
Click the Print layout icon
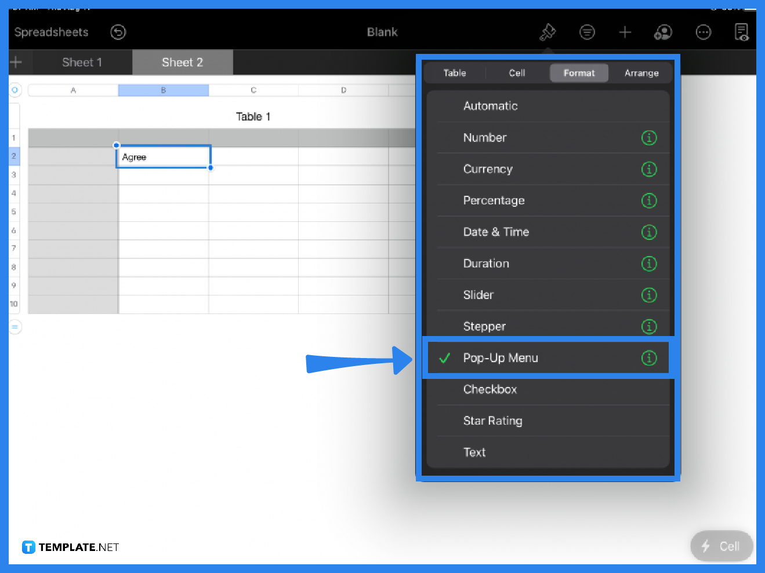click(x=742, y=32)
